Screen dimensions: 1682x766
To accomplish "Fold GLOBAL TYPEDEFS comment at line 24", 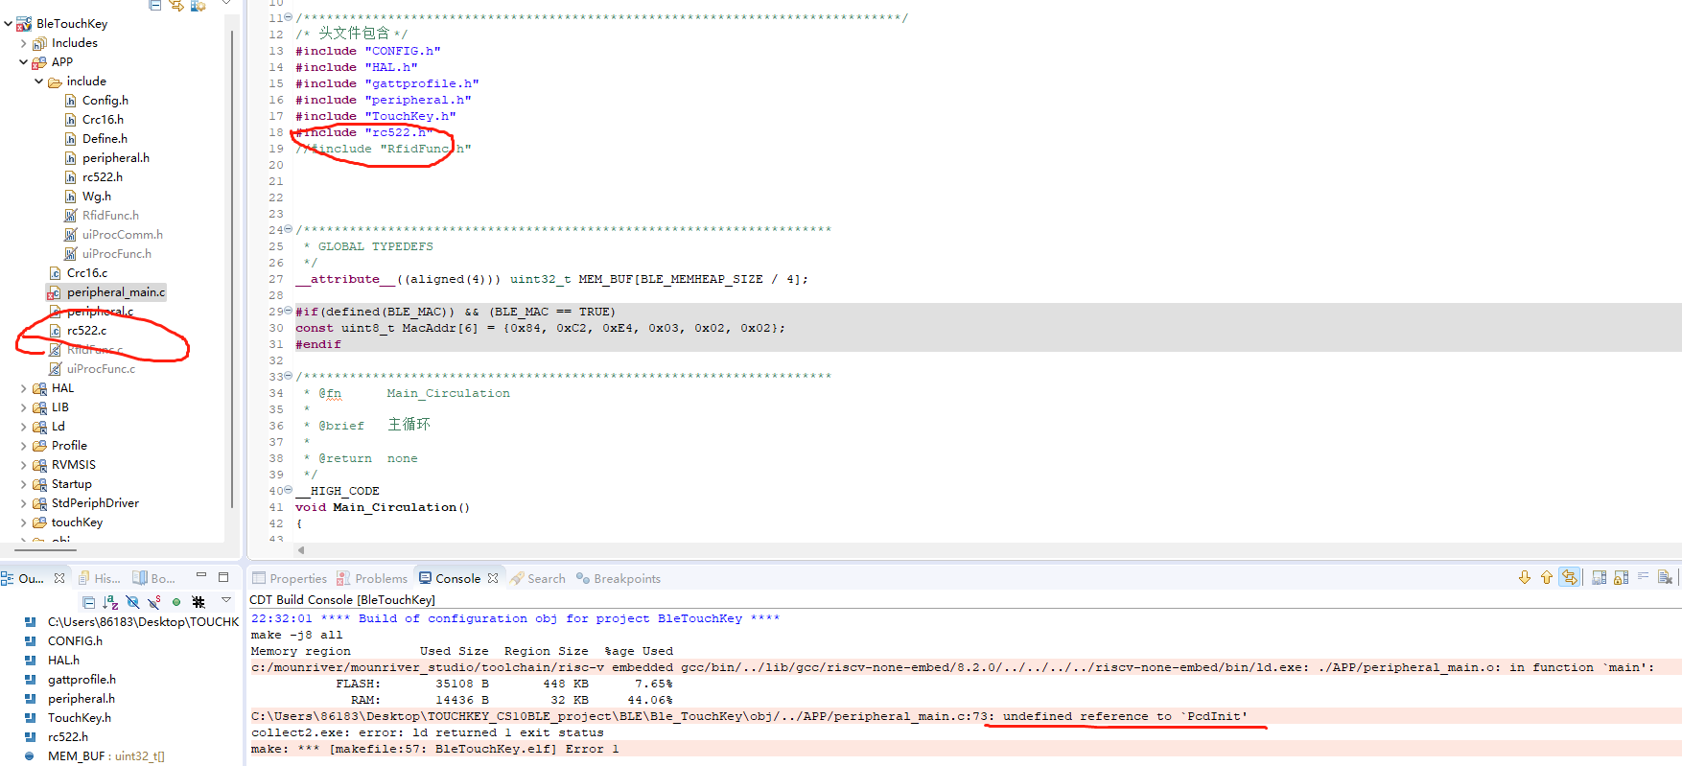I will [x=289, y=229].
